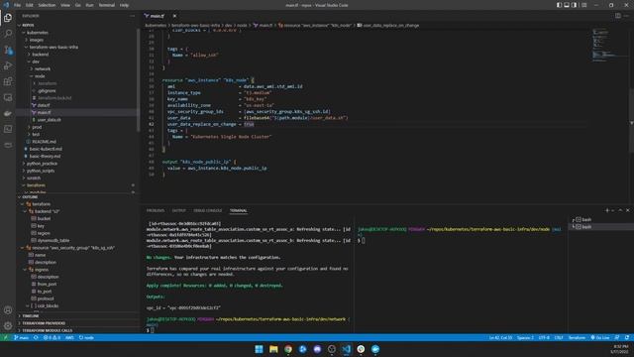Change encoding via UTF-8 in status bar
The width and height of the screenshot is (634, 357).
tap(544, 337)
